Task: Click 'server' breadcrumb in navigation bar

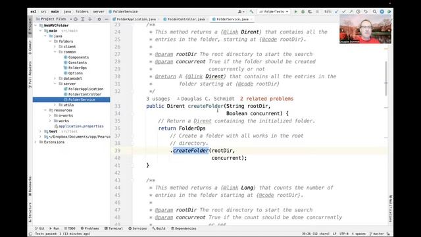Action: click(99, 12)
